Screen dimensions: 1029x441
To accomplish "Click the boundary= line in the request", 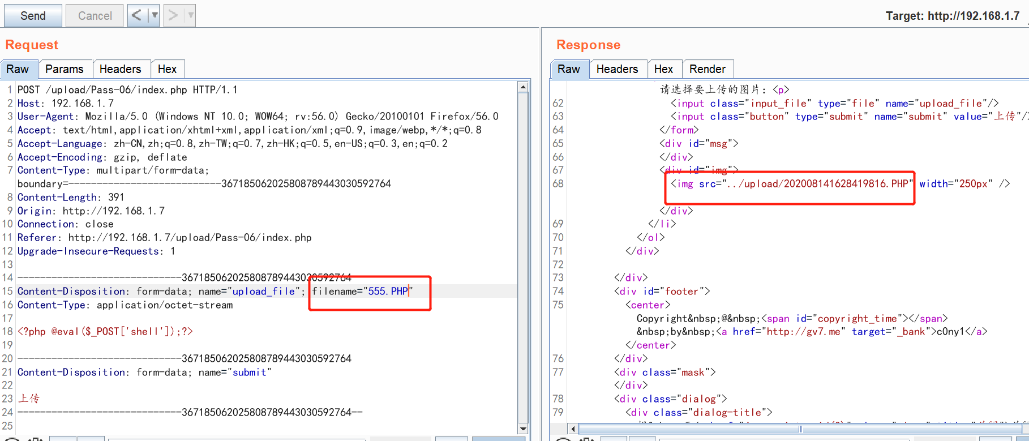I will click(x=204, y=183).
